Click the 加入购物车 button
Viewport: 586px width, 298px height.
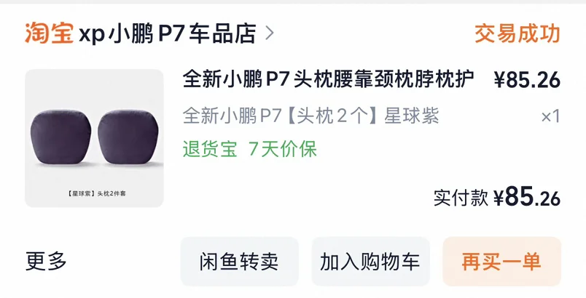pyautogui.click(x=371, y=262)
